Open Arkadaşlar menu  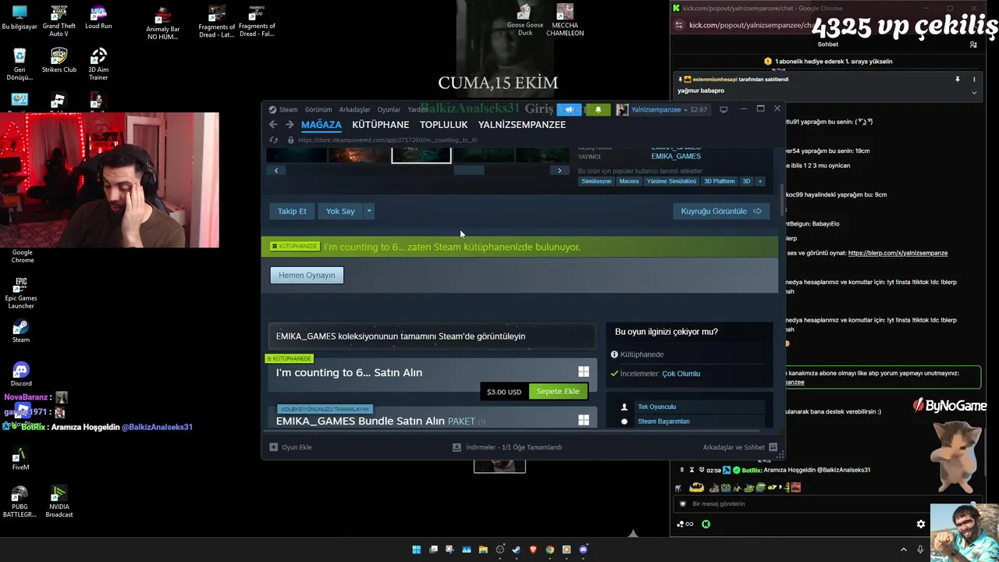coord(354,110)
